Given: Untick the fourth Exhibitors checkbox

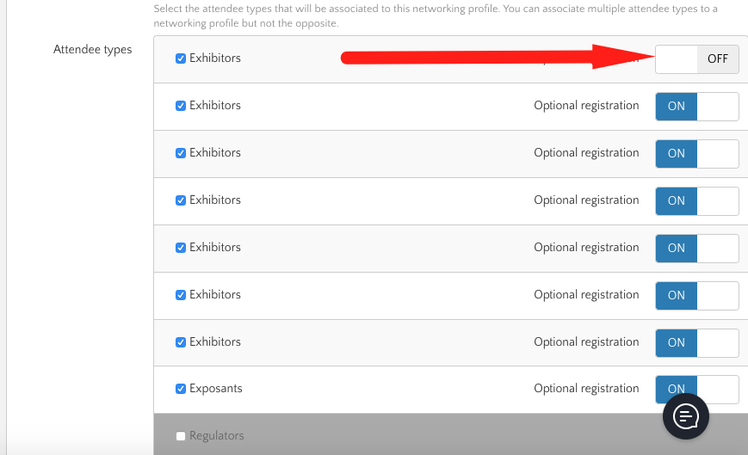Looking at the screenshot, I should [181, 200].
